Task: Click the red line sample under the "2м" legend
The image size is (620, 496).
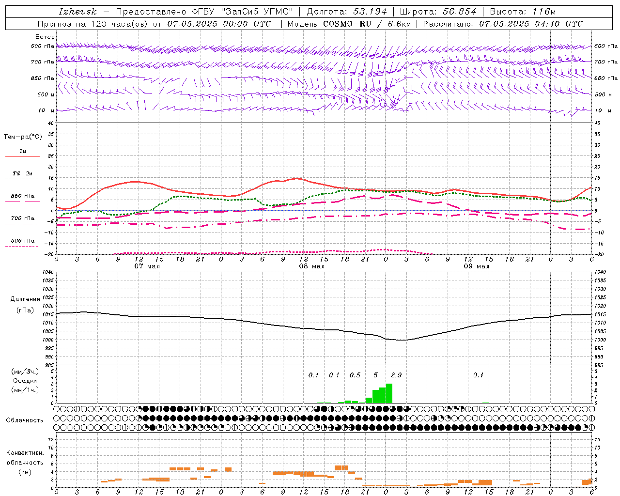Action: pos(22,156)
